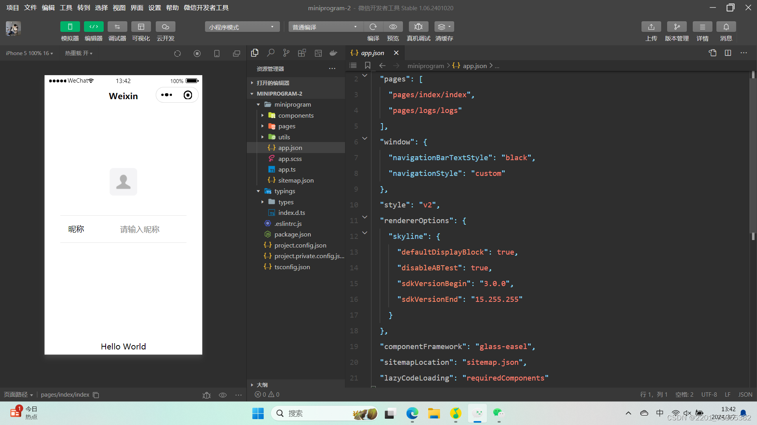The image size is (757, 425).
Task: Toggle the editor panel button
Action: (x=93, y=27)
